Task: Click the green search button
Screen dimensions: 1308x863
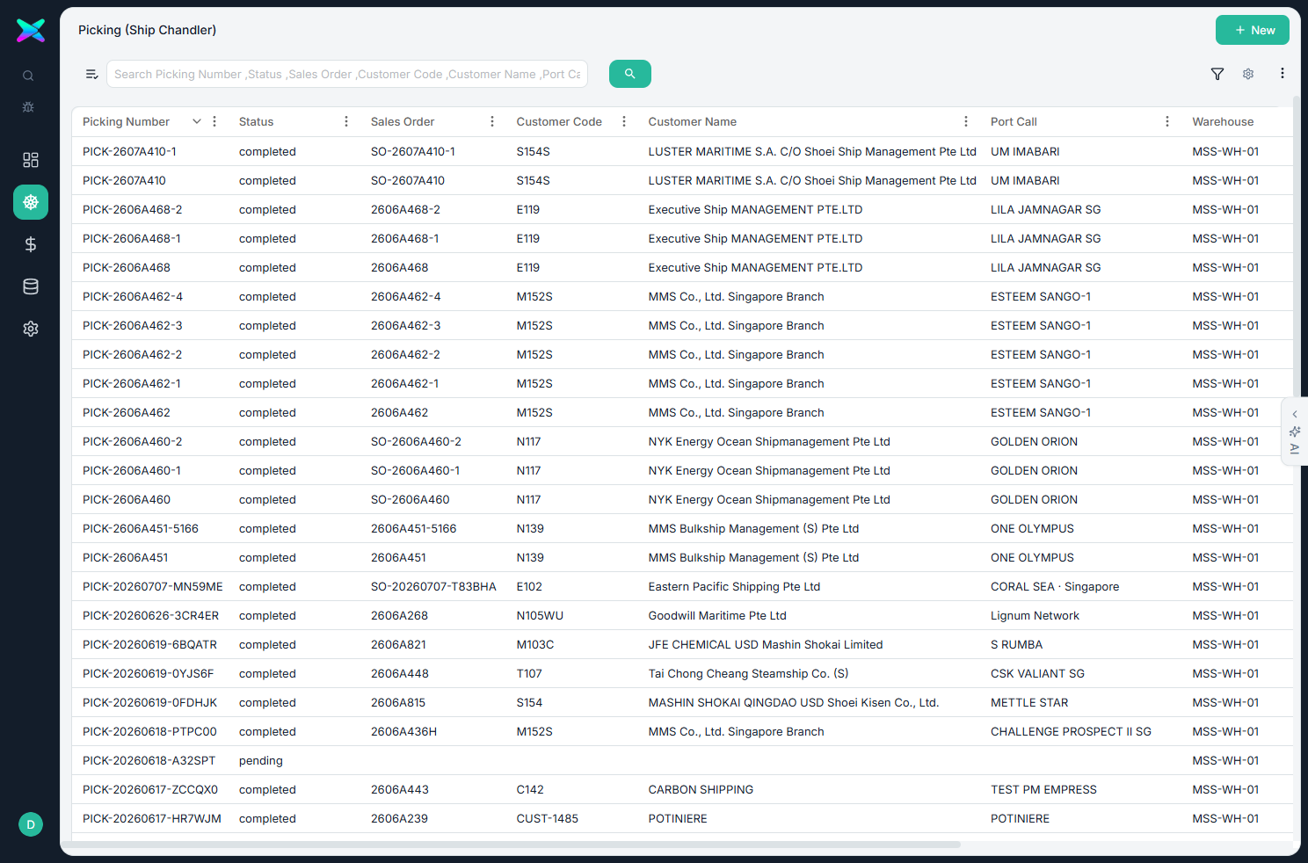Action: tap(630, 74)
